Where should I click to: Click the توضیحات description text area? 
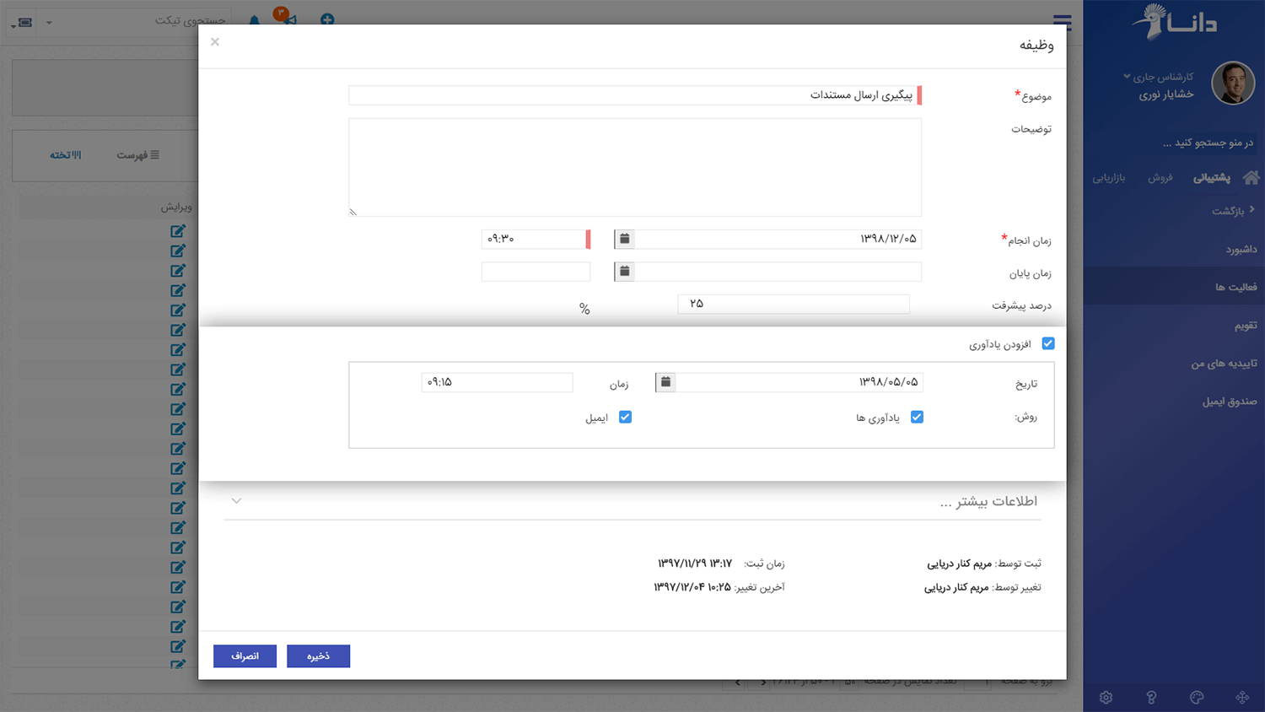coord(634,167)
